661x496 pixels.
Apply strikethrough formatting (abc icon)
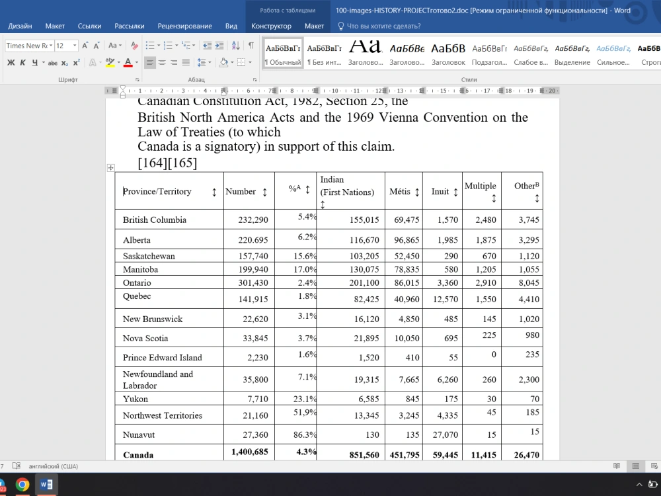52,63
